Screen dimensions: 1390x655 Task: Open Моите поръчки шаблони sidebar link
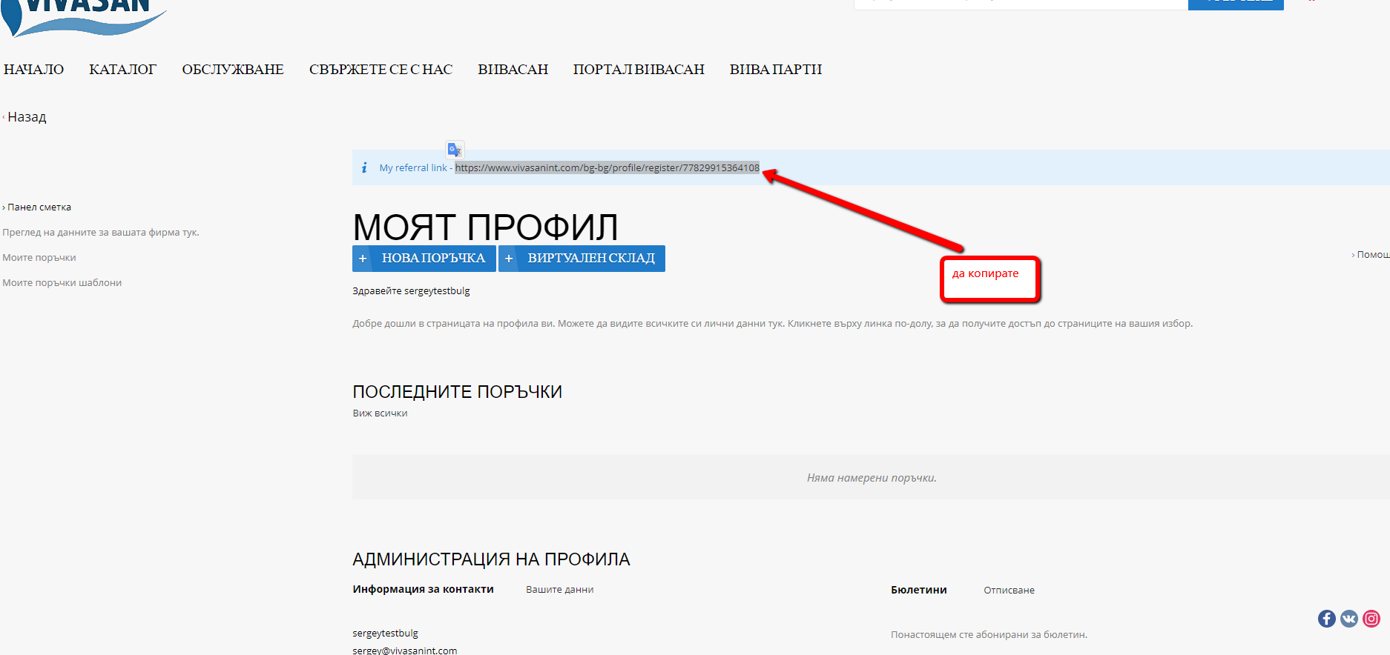click(x=62, y=283)
